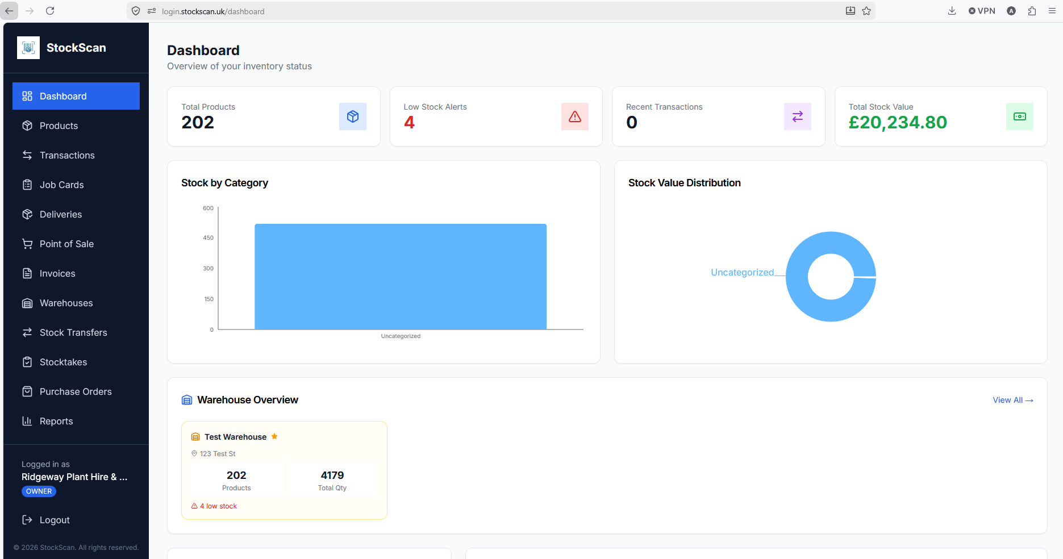Click the Low Stock Alerts count 4

[x=409, y=122]
